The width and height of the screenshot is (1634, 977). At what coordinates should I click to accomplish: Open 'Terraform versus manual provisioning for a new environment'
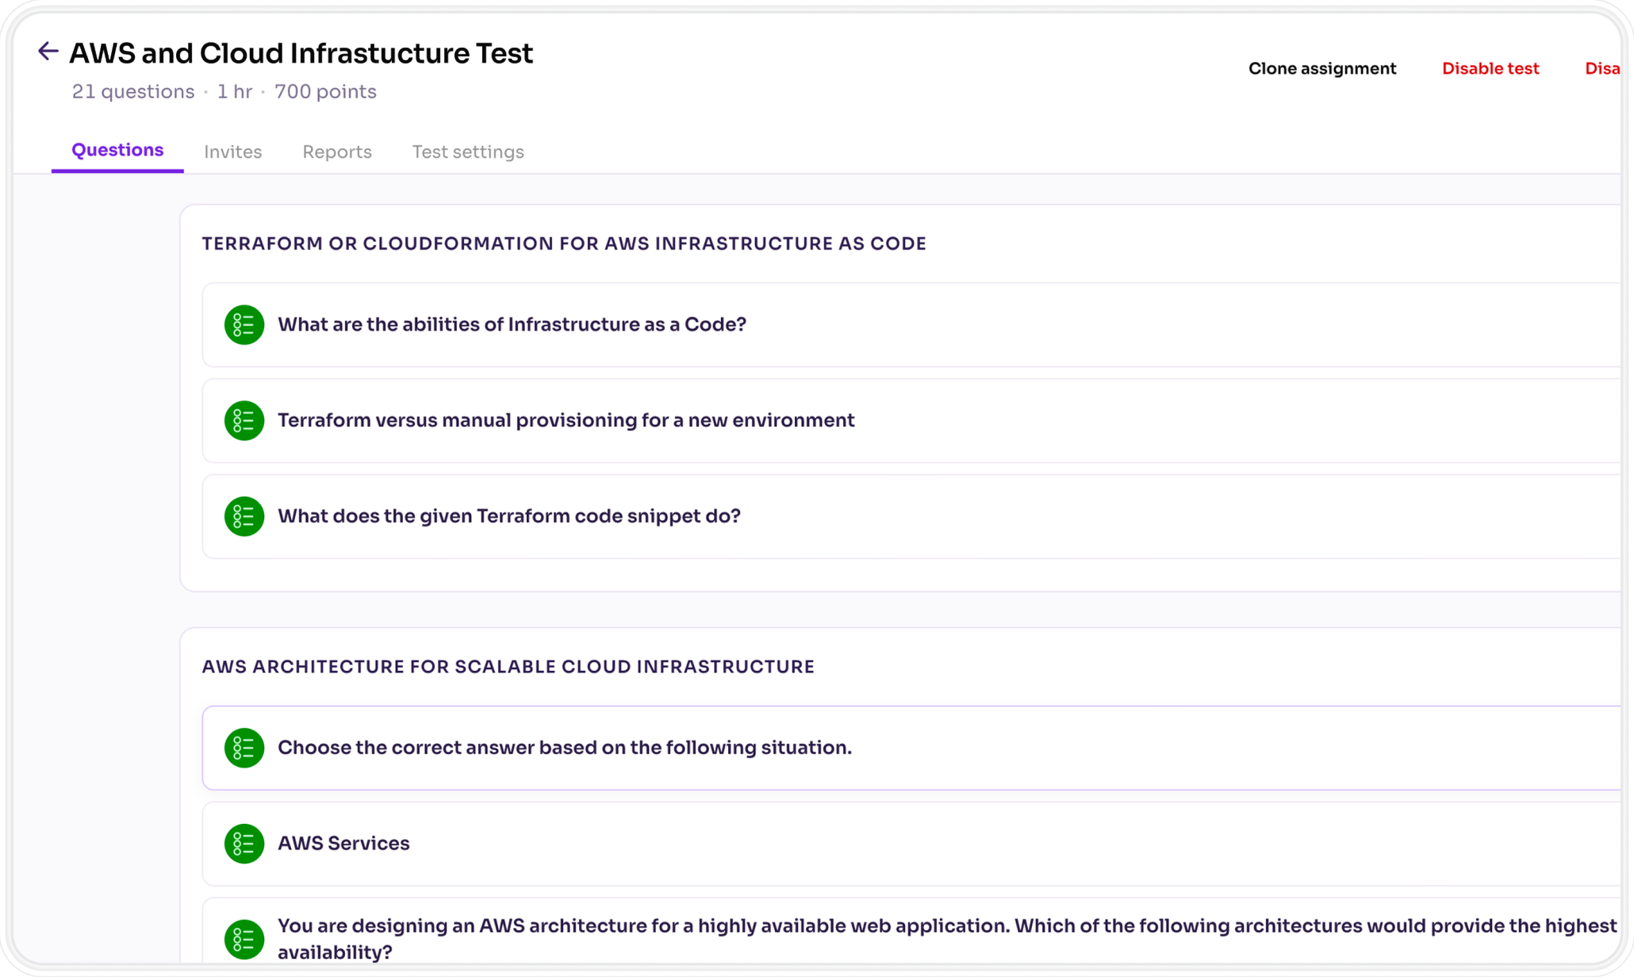912,420
